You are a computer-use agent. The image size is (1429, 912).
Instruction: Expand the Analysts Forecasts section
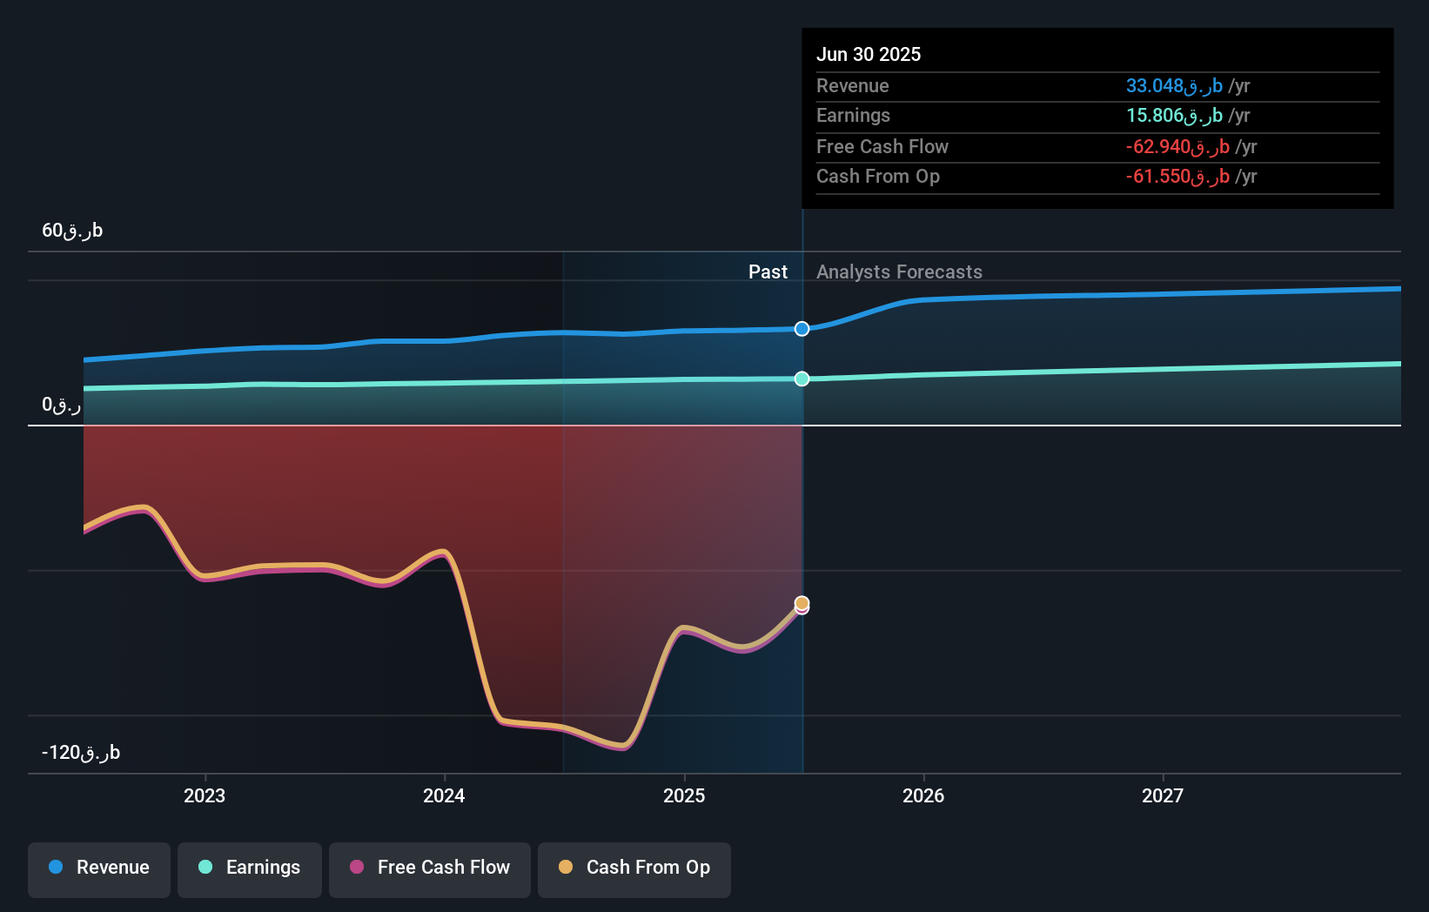[899, 272]
